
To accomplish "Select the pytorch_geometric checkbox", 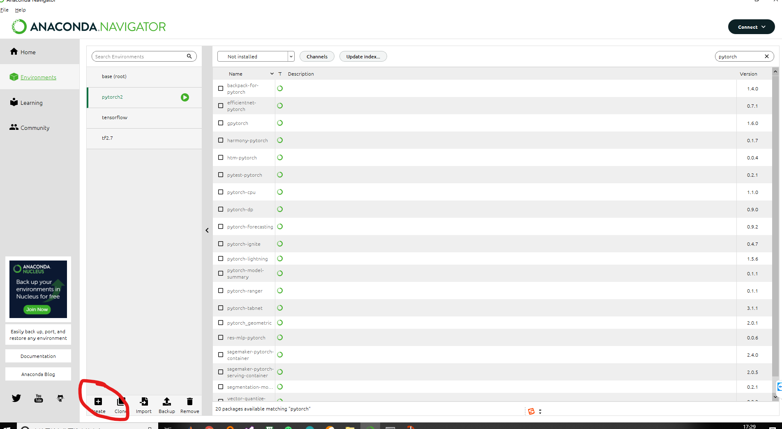I will point(221,323).
